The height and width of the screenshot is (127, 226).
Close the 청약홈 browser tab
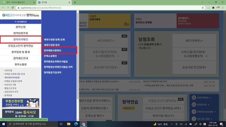click(69, 2)
